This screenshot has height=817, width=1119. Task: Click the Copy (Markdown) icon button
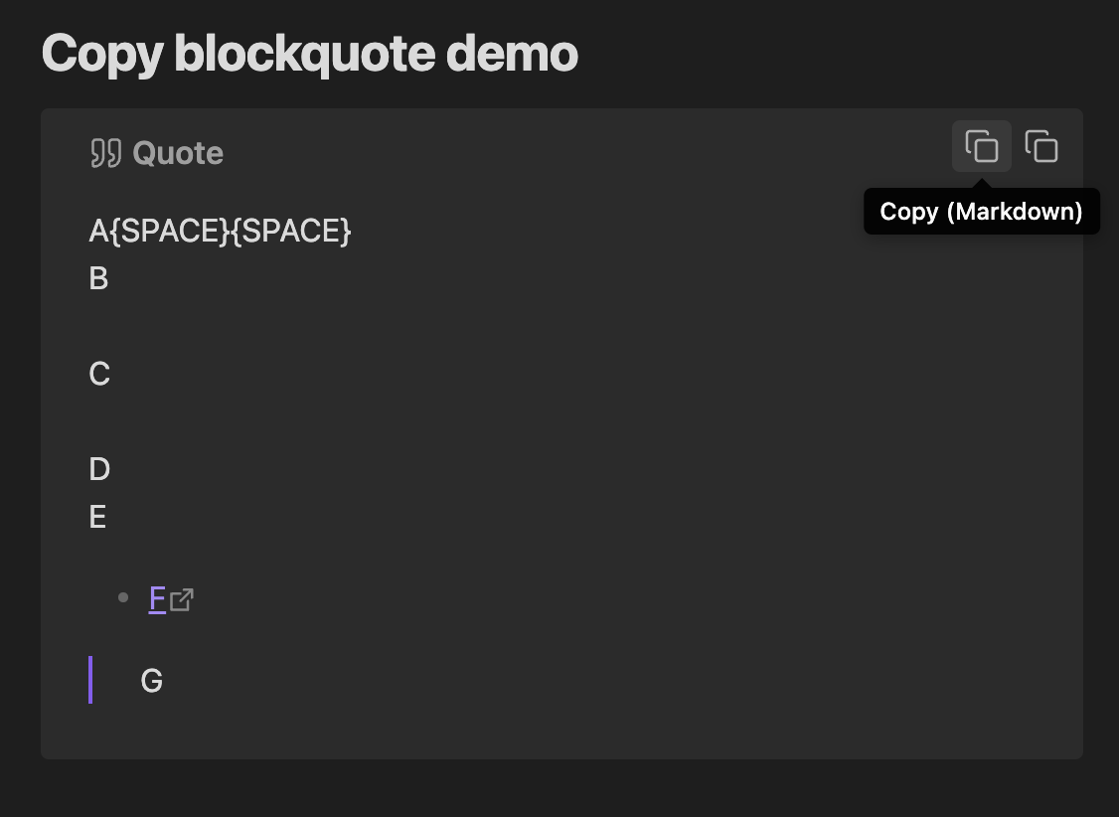982,147
